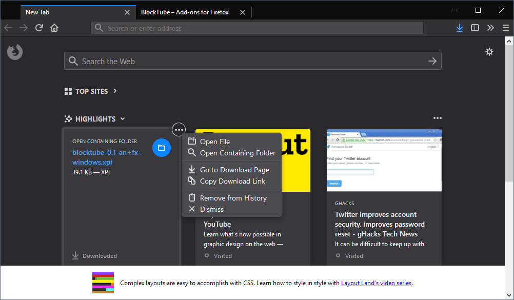Click the Twitter article thumbnail
Screen dimensions: 514x300
tap(384, 161)
